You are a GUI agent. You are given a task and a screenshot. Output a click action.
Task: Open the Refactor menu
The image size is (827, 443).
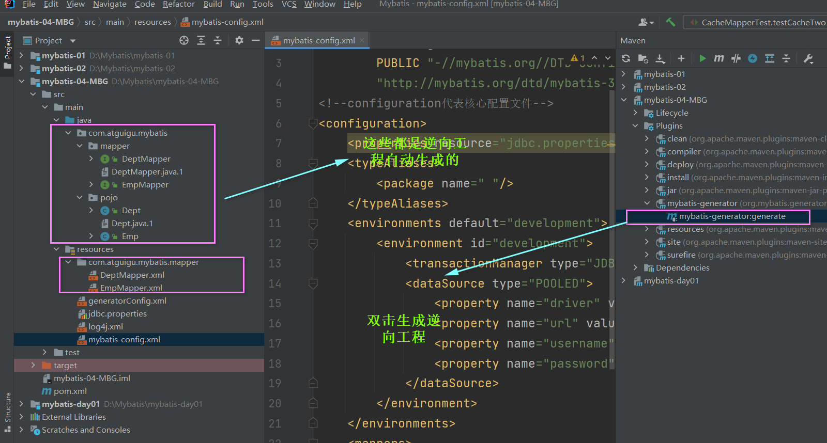tap(179, 4)
